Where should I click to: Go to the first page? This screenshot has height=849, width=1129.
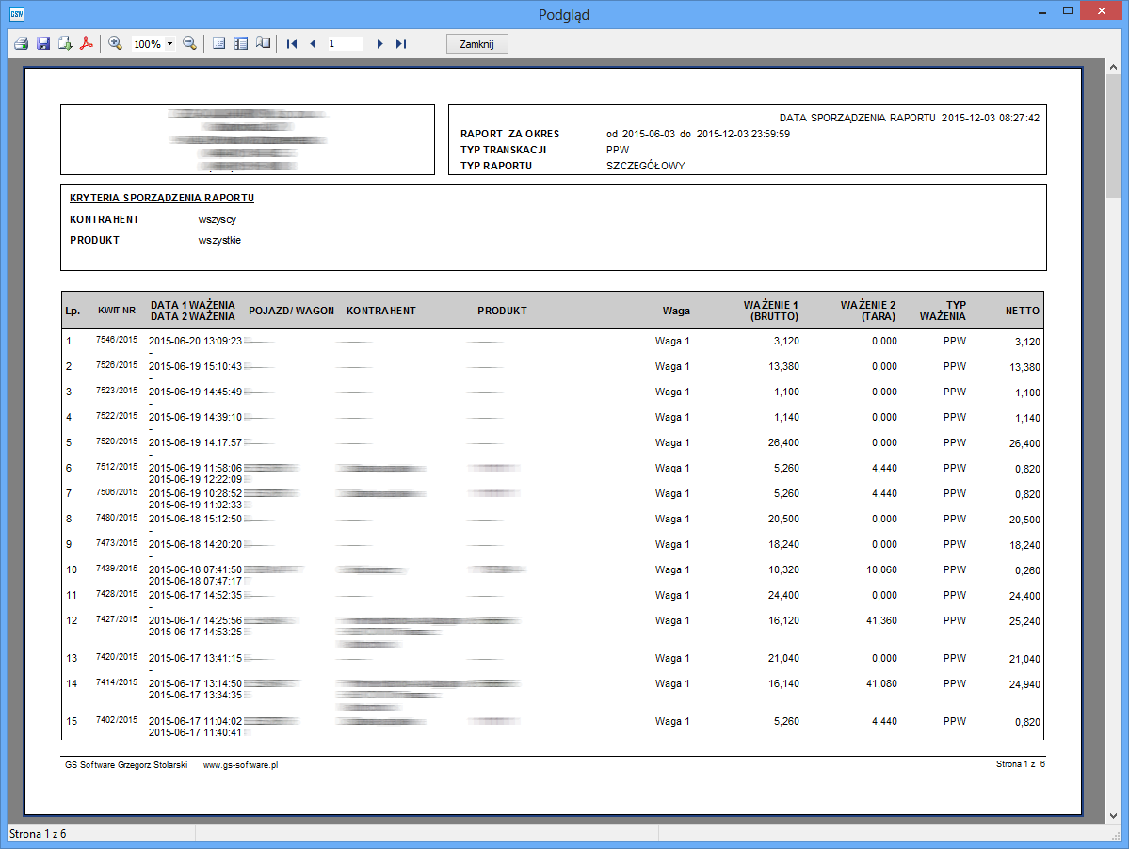click(292, 43)
